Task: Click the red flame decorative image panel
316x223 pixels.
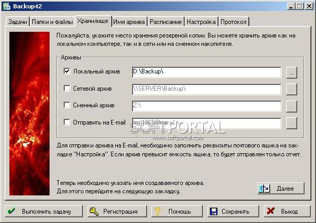Action: (29, 114)
